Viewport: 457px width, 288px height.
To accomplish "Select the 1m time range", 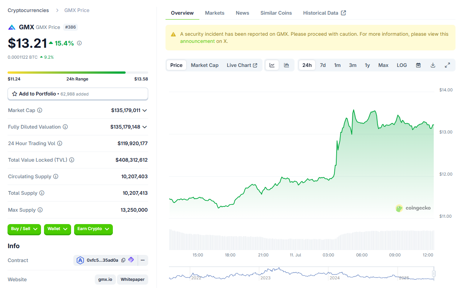I will point(337,65).
